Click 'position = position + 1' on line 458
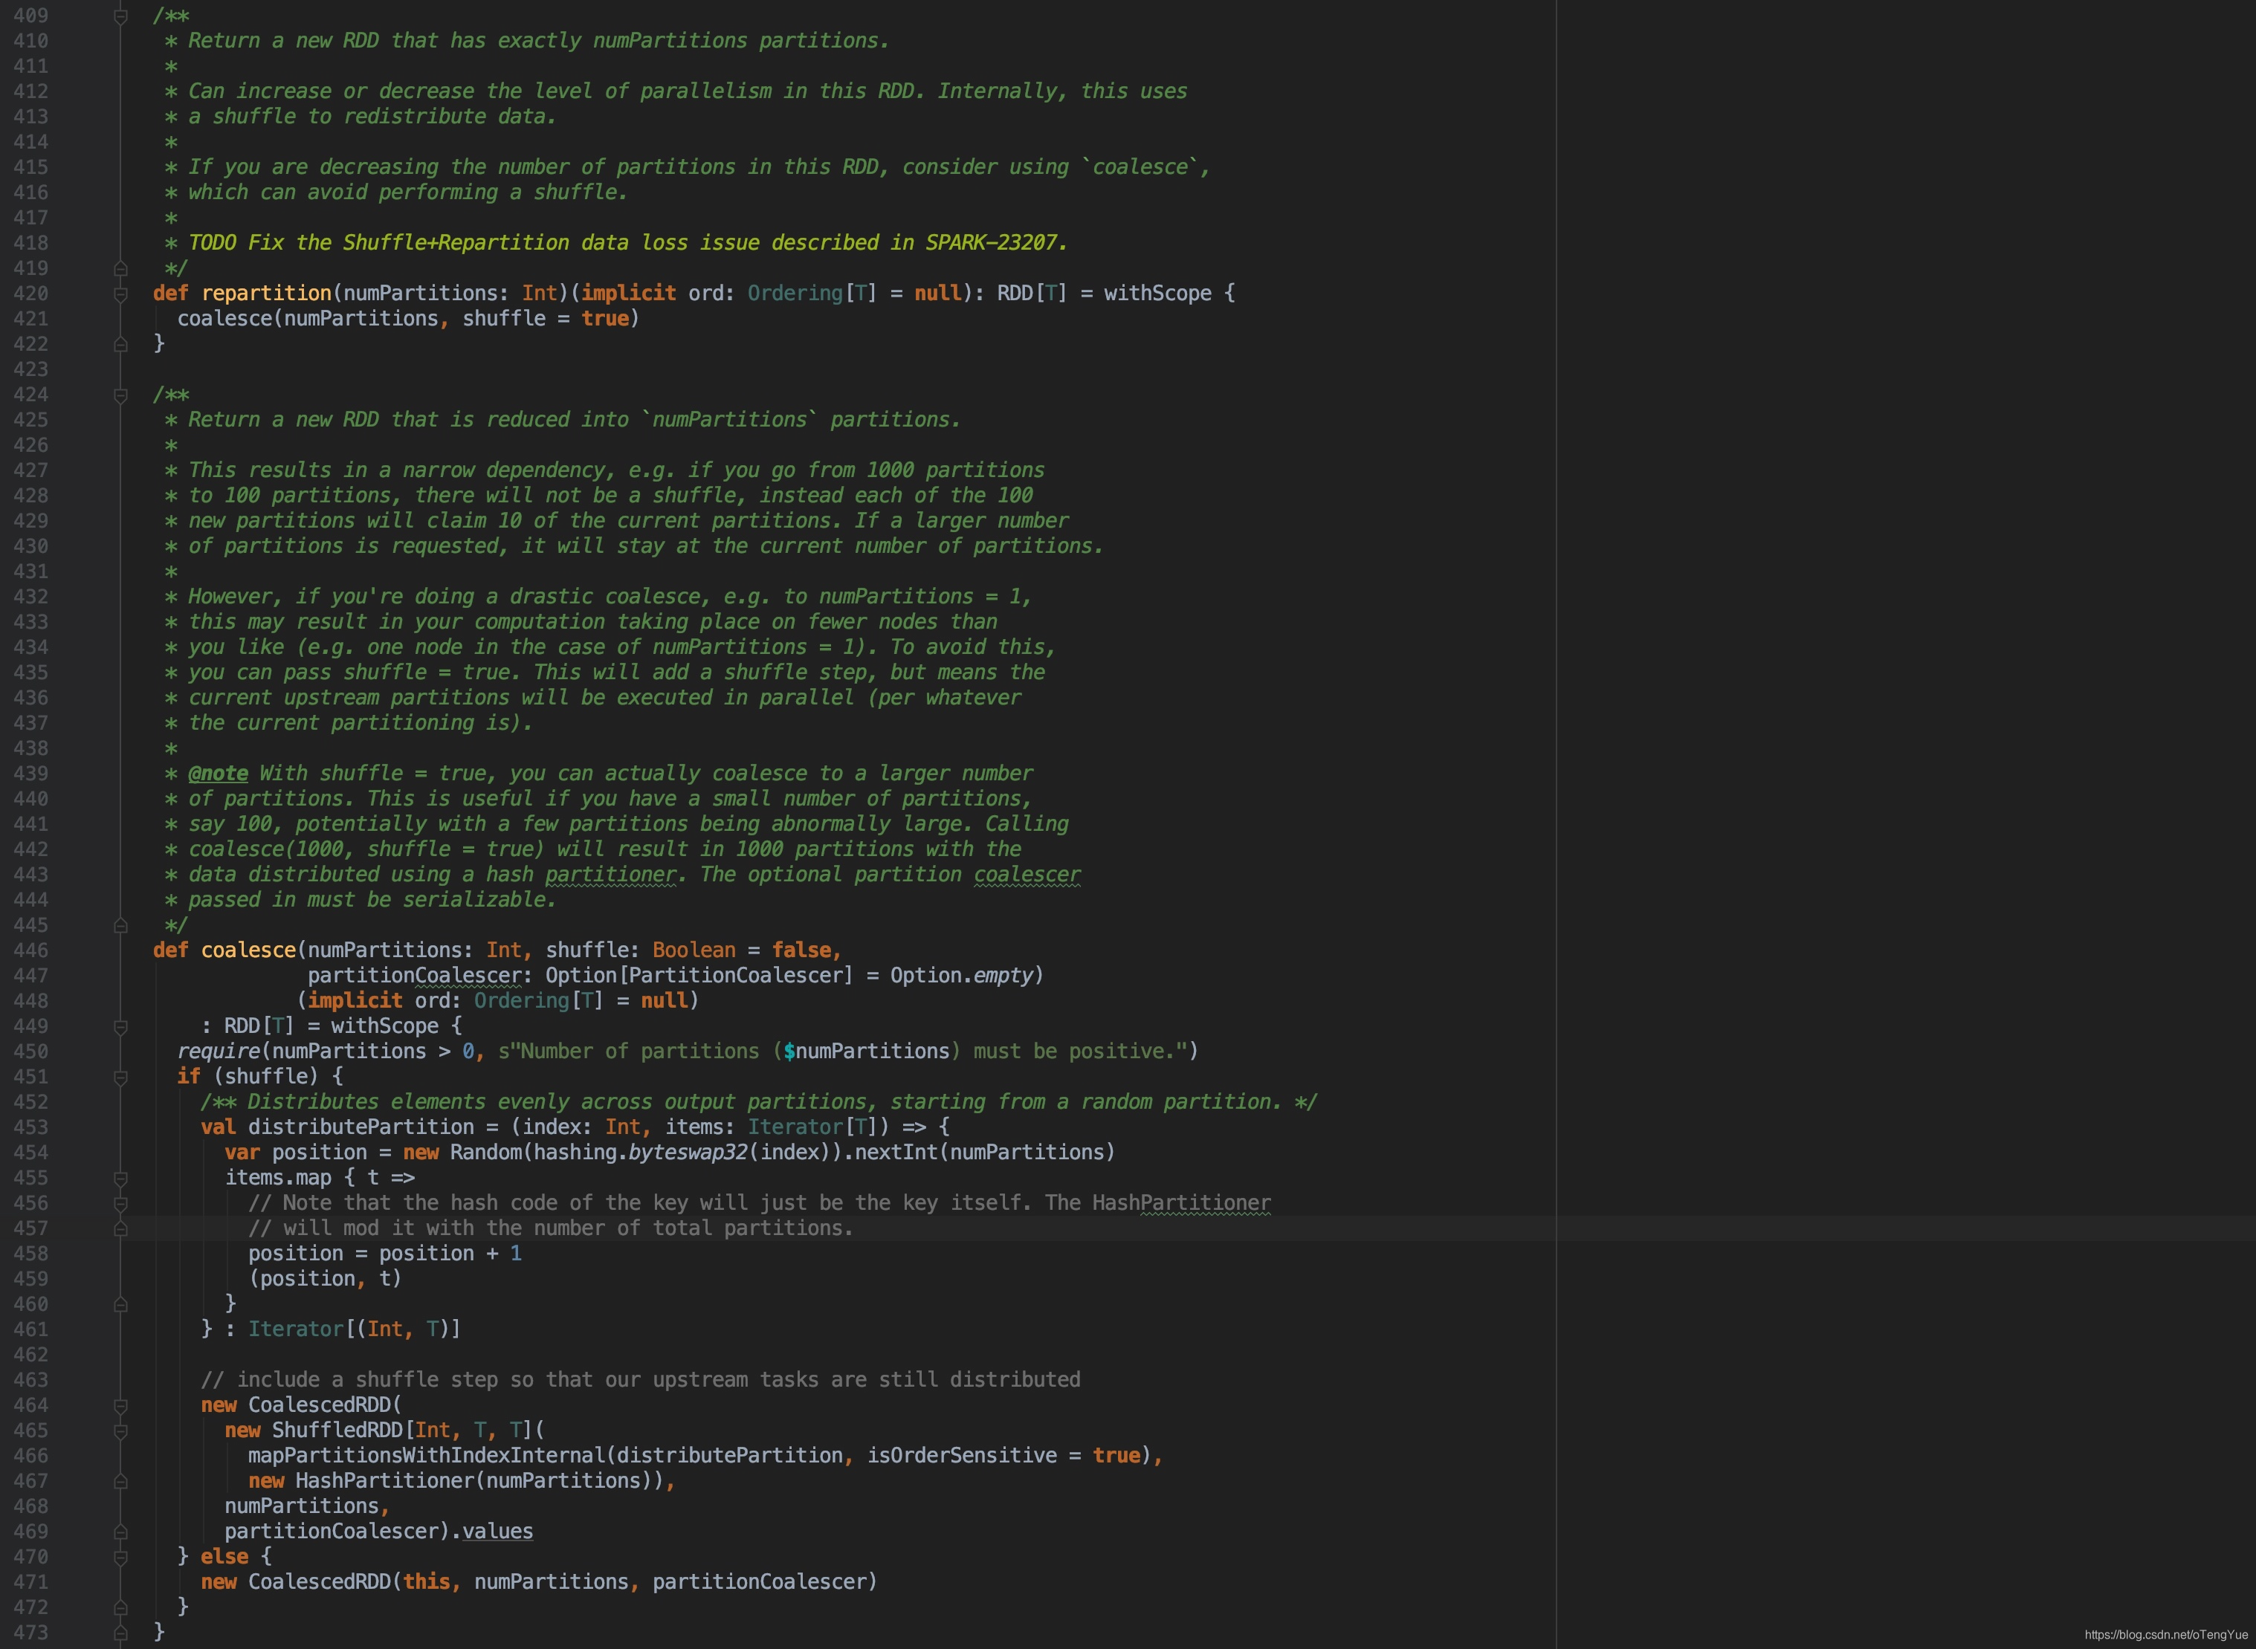The image size is (2256, 1649). point(385,1254)
